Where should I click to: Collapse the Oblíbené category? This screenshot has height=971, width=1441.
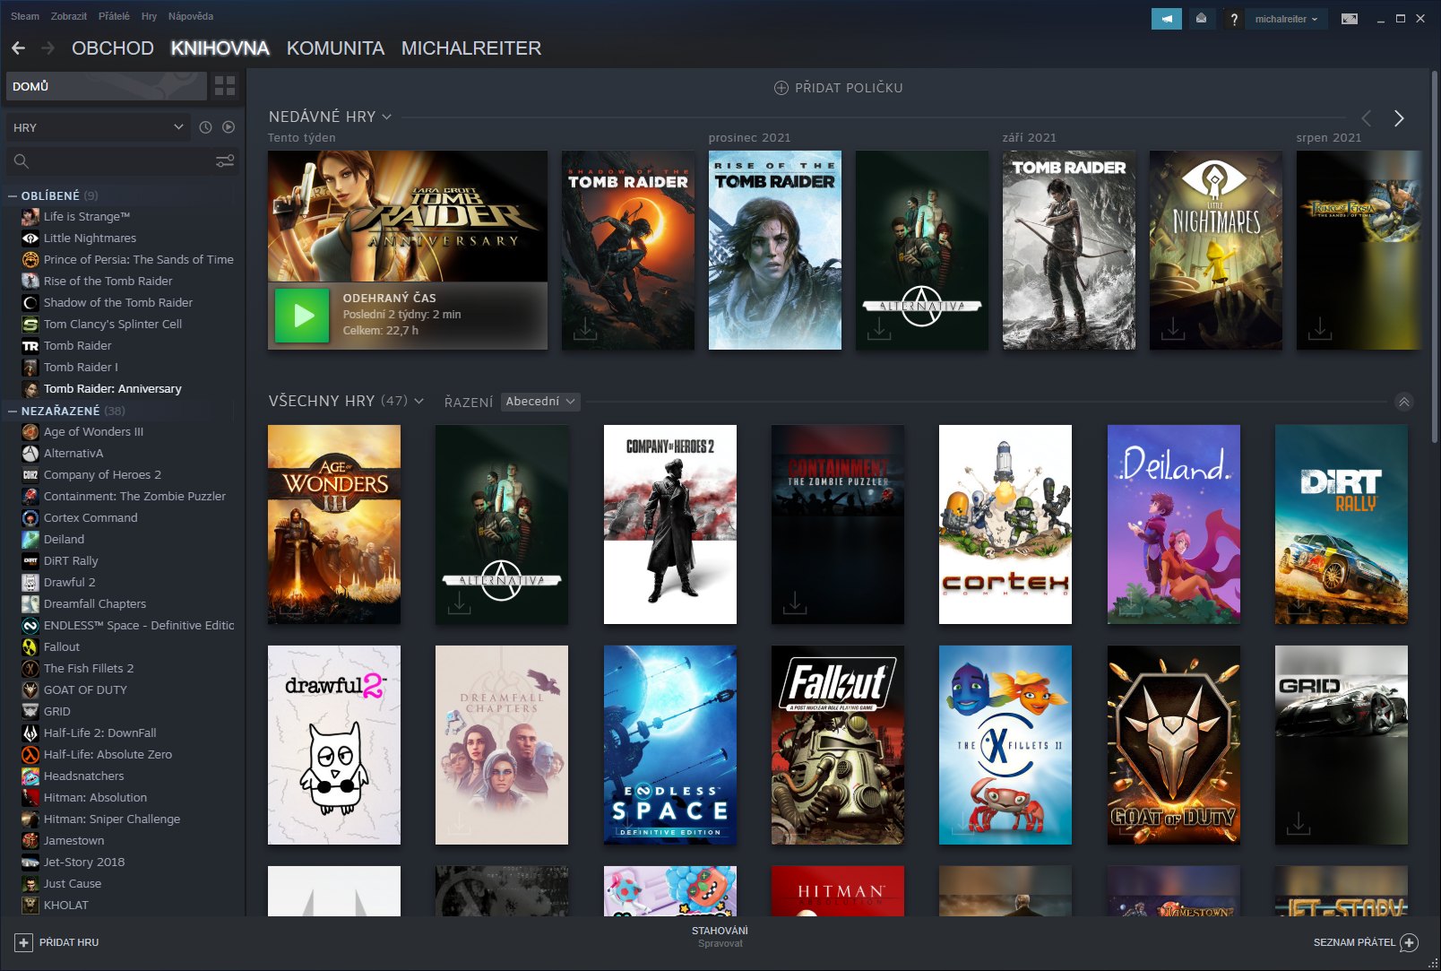(13, 195)
